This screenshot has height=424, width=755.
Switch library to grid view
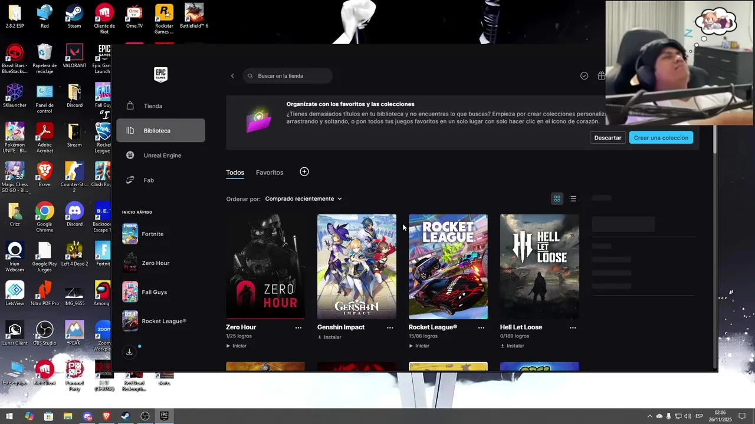557,199
